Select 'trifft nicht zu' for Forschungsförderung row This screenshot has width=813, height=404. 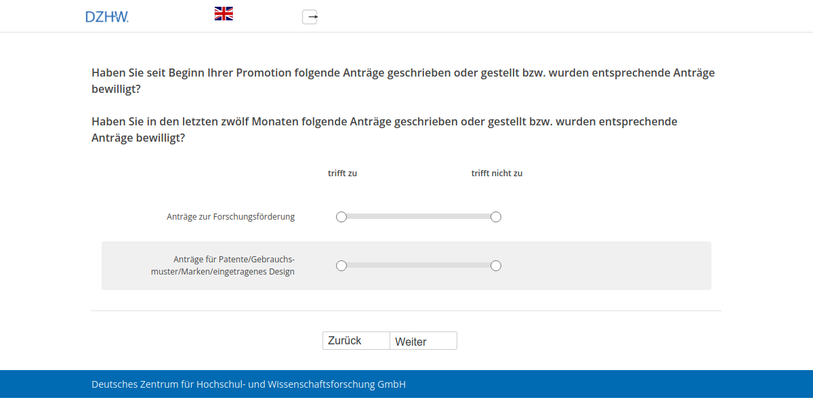pyautogui.click(x=496, y=216)
